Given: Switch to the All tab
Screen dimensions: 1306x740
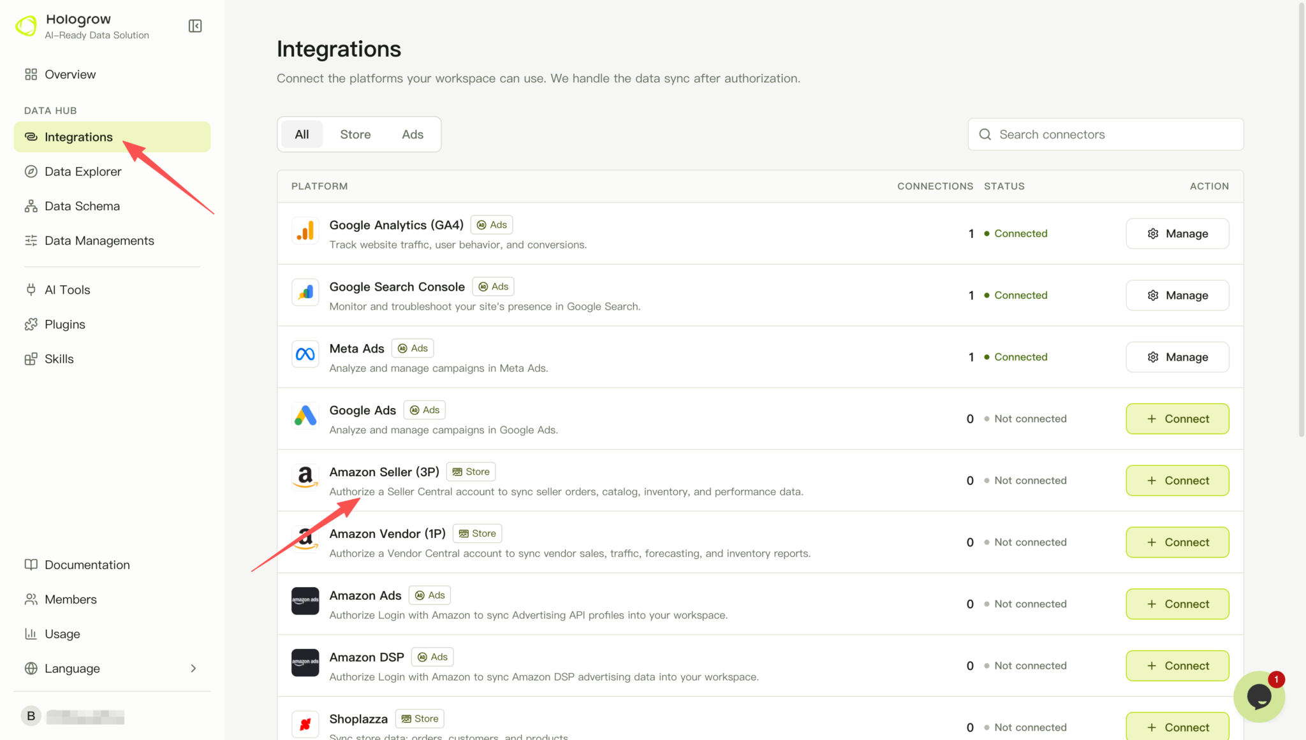Looking at the screenshot, I should click(x=302, y=134).
